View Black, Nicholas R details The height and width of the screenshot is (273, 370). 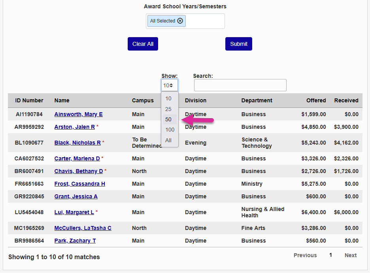coord(77,143)
